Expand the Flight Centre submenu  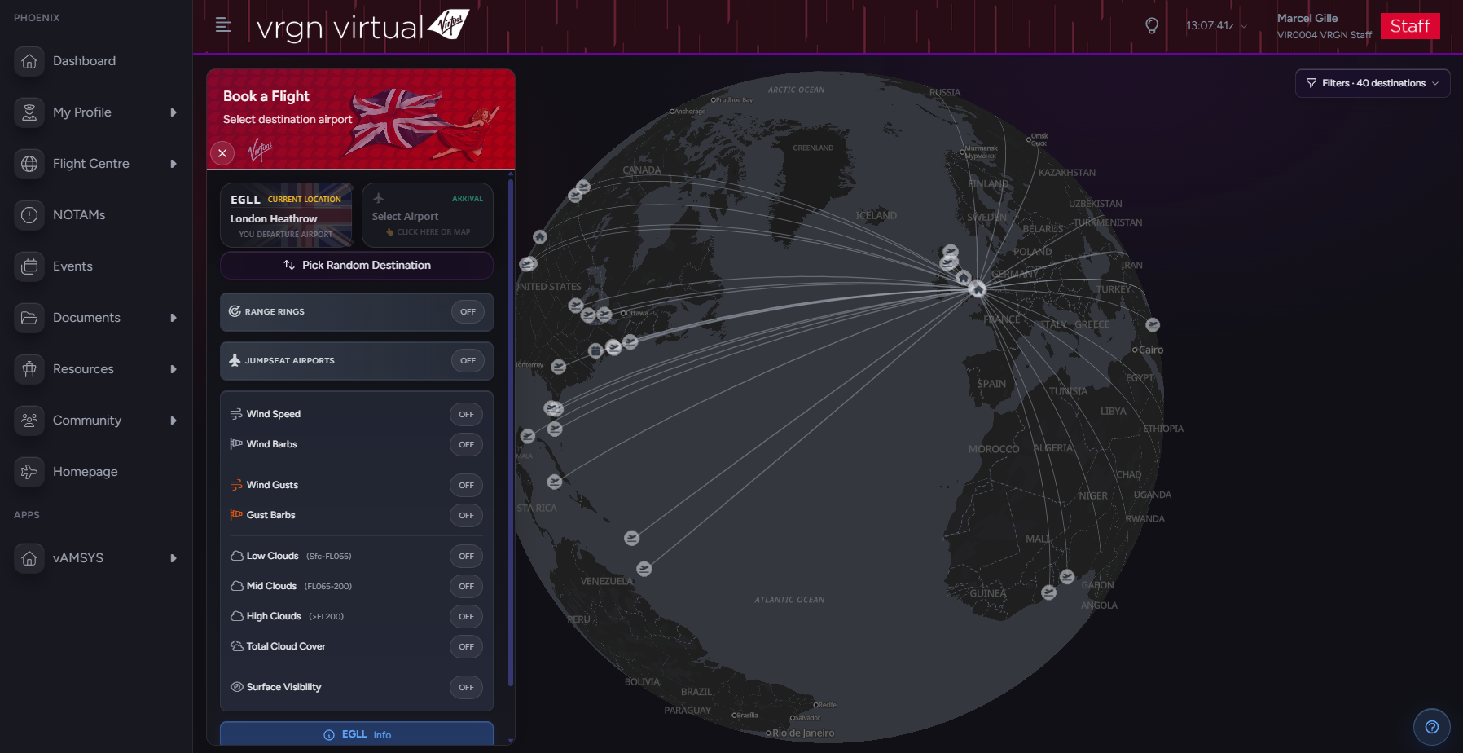click(173, 164)
